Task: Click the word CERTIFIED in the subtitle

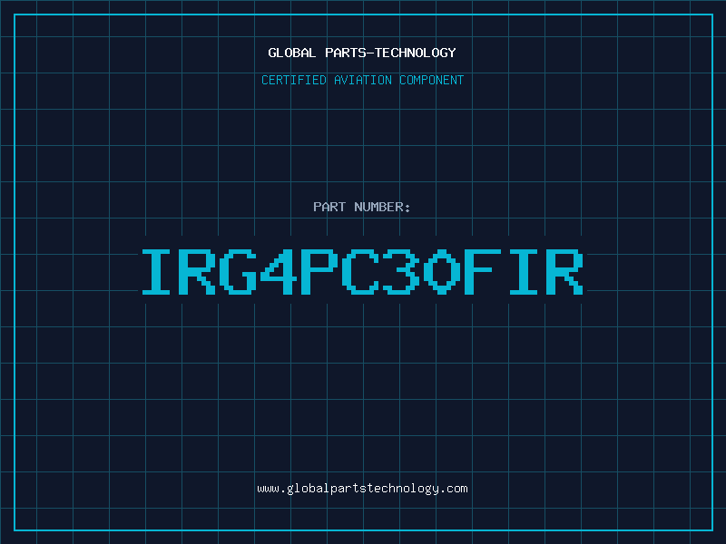Action: click(294, 80)
